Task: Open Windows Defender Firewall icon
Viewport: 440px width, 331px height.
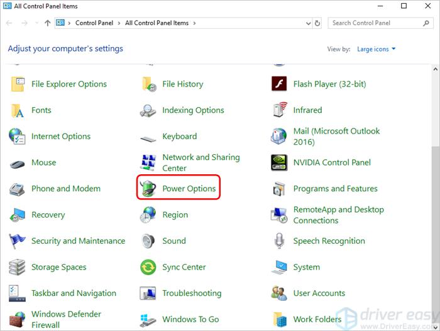Action: [18, 320]
